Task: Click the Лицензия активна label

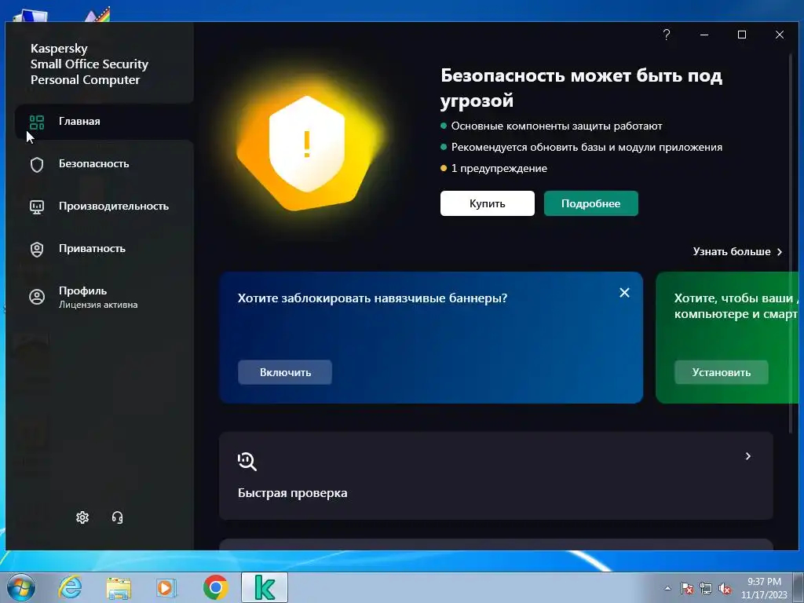Action: point(98,305)
